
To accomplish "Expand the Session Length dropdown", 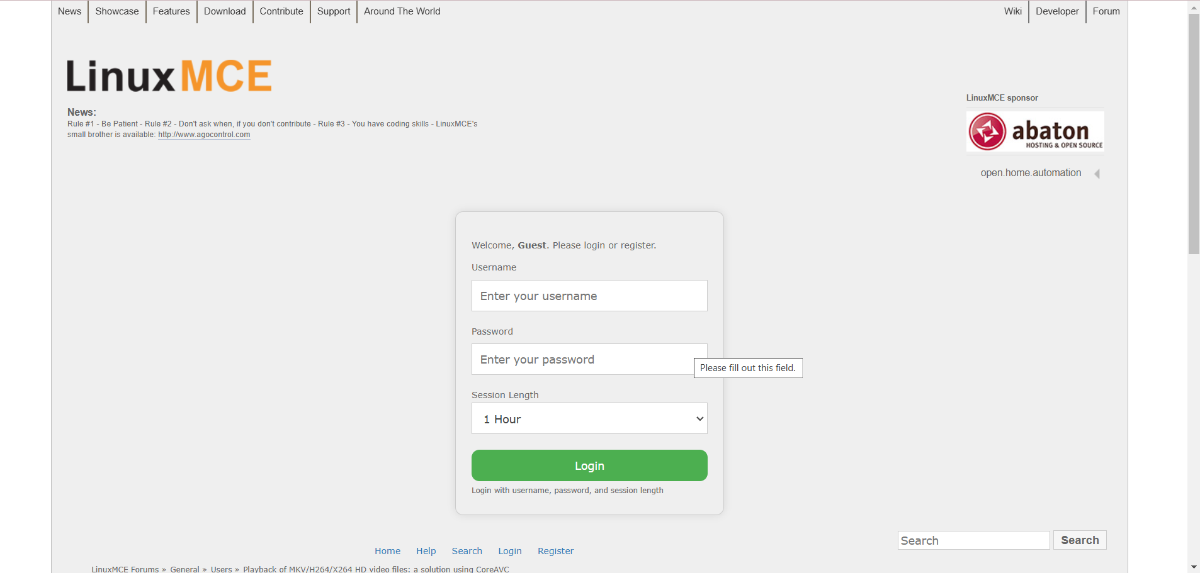I will 589,419.
